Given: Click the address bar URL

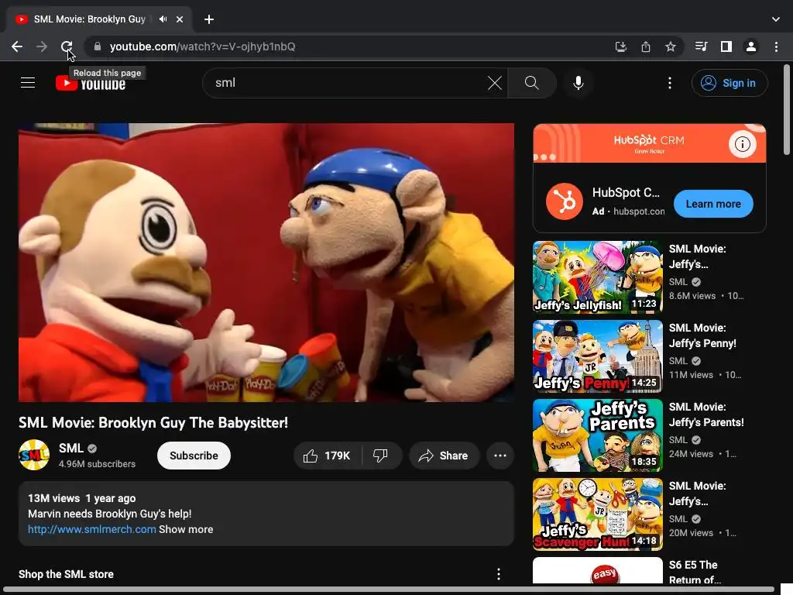Looking at the screenshot, I should 203,46.
